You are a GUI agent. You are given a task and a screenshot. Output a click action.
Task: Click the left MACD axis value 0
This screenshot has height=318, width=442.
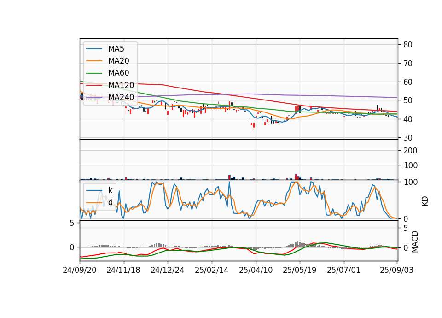tap(72, 247)
